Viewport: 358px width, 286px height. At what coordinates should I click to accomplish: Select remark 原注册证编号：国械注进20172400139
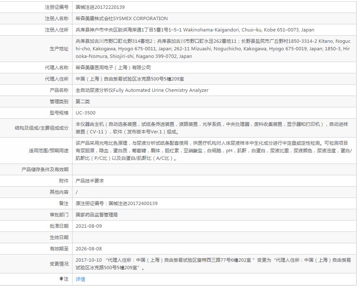[117, 203]
